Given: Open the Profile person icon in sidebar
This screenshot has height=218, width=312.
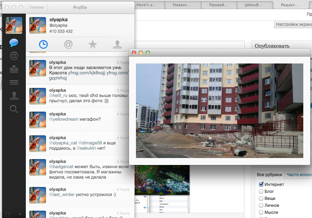Looking at the screenshot, I should click(x=14, y=96).
